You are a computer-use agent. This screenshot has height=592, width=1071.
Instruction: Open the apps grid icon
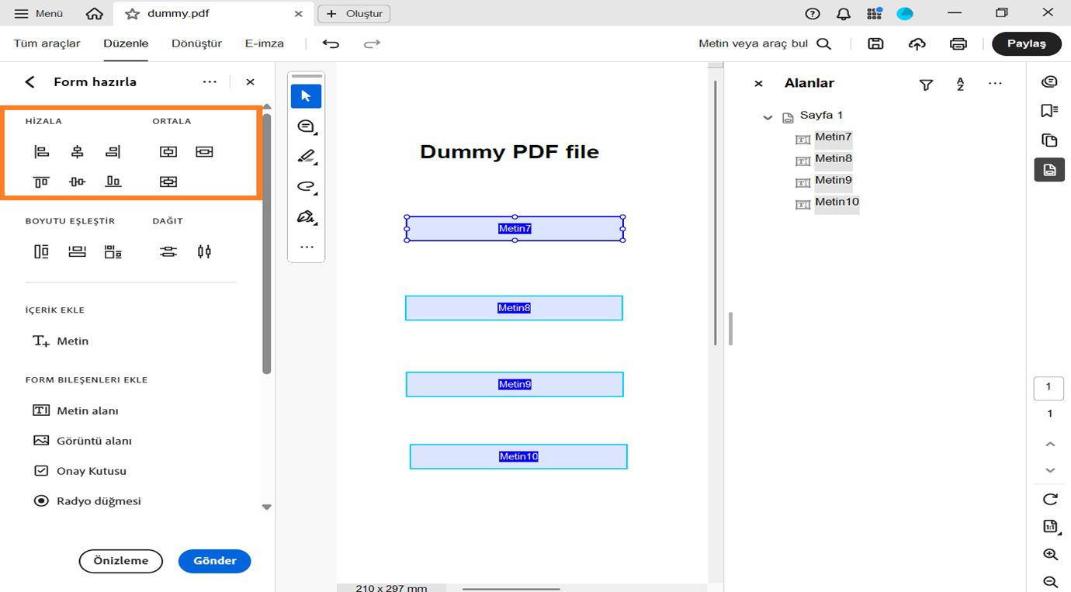[875, 14]
